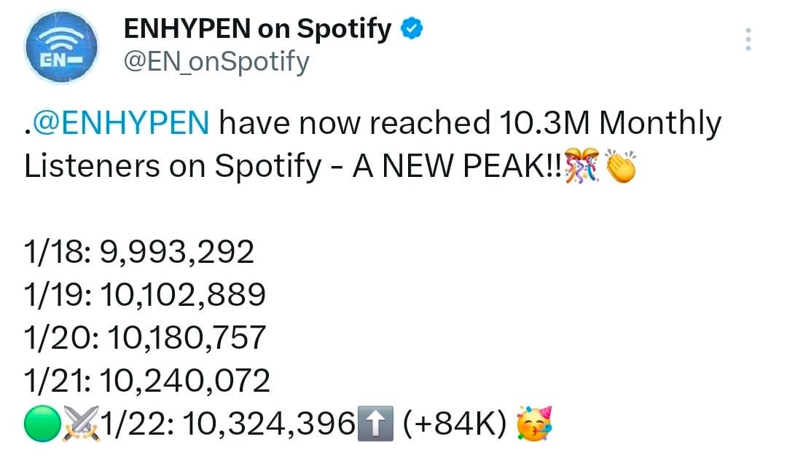Select the 1/20: 10,180,757 line
Image resolution: width=787 pixels, height=466 pixels.
click(145, 337)
